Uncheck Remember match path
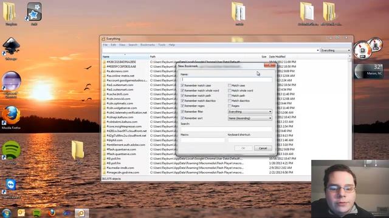Image resolution: width=389 pixels, height=218 pixels. (182, 96)
